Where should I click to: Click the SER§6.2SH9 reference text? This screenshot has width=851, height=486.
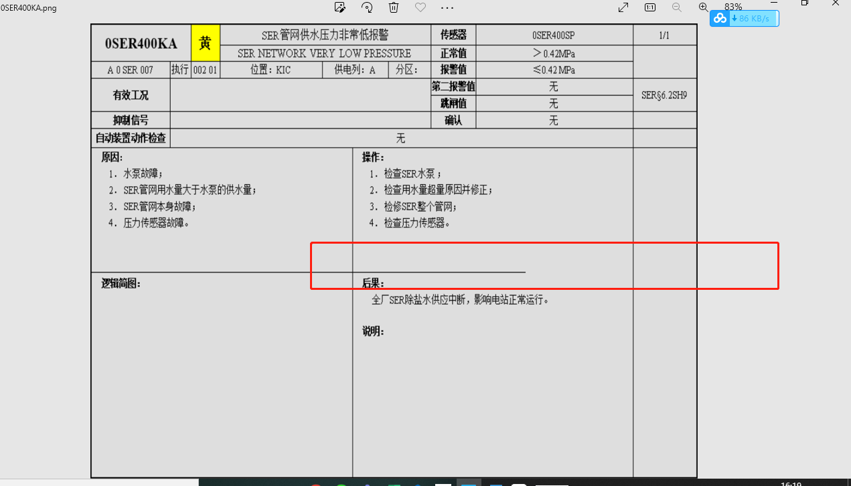(664, 95)
